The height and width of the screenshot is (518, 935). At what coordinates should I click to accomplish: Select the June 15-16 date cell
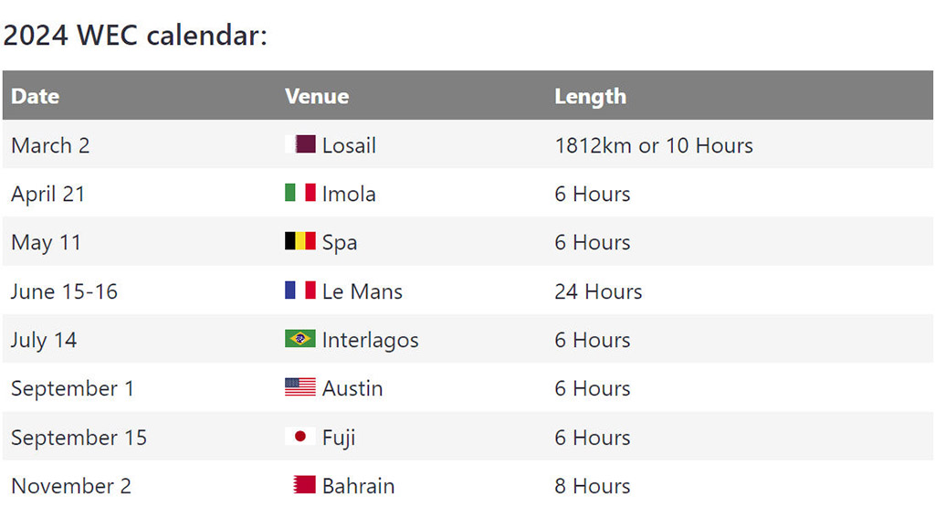pos(65,291)
